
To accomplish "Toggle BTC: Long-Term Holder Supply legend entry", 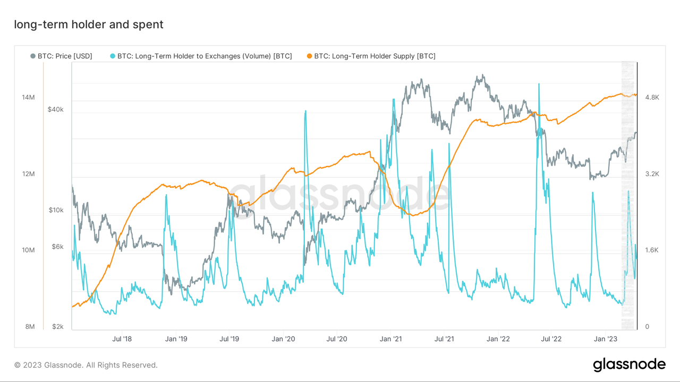I will 371,56.
